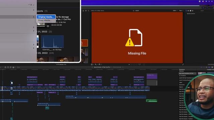Click the file name 534103__...ie-00.flac

tap(52, 50)
